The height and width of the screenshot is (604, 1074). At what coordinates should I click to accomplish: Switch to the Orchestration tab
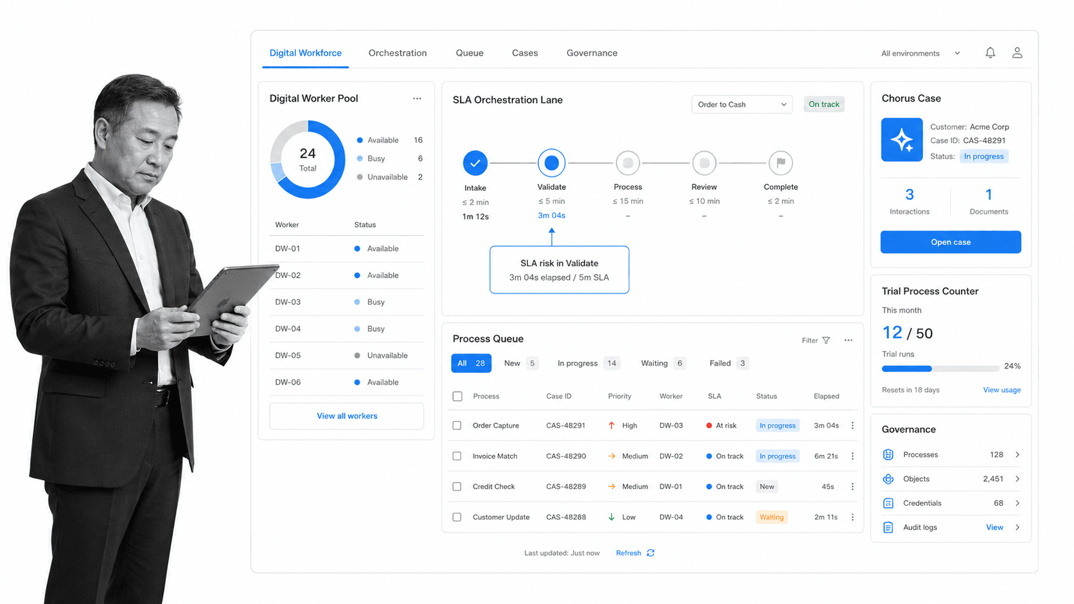[398, 53]
